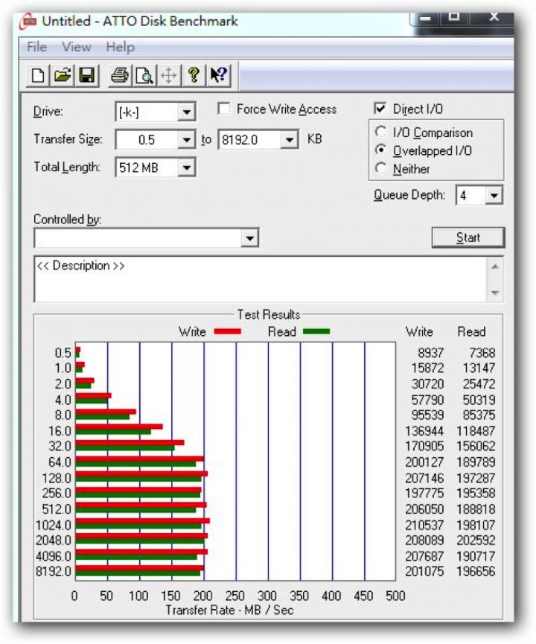Click the four-arrow move toolbar icon
Image resolution: width=536 pixels, height=644 pixels.
(168, 76)
